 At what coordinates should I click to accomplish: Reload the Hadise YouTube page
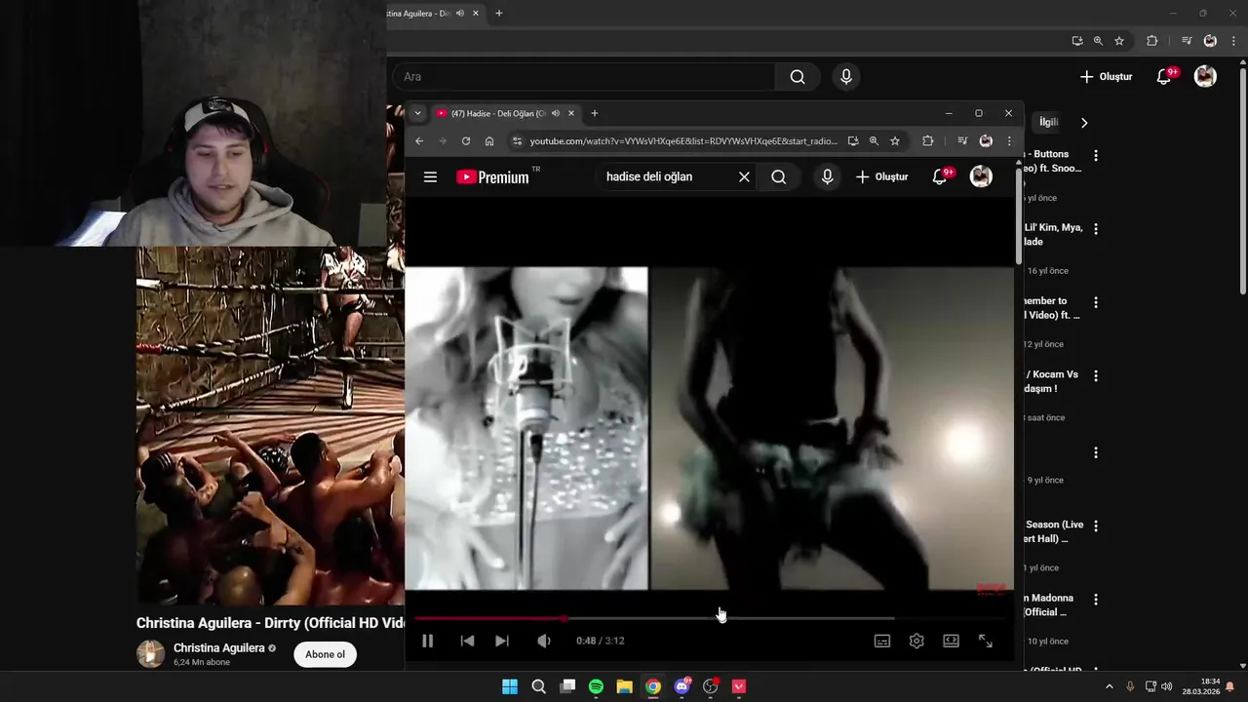coord(466,141)
